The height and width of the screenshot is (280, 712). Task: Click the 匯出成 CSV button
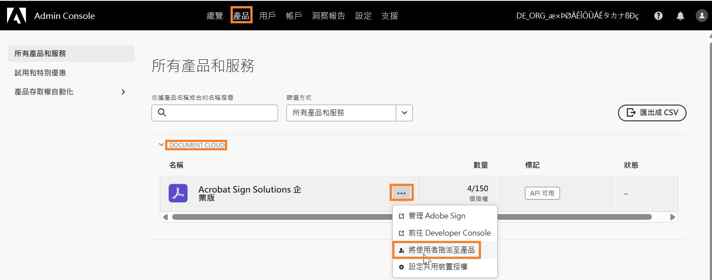tap(652, 113)
